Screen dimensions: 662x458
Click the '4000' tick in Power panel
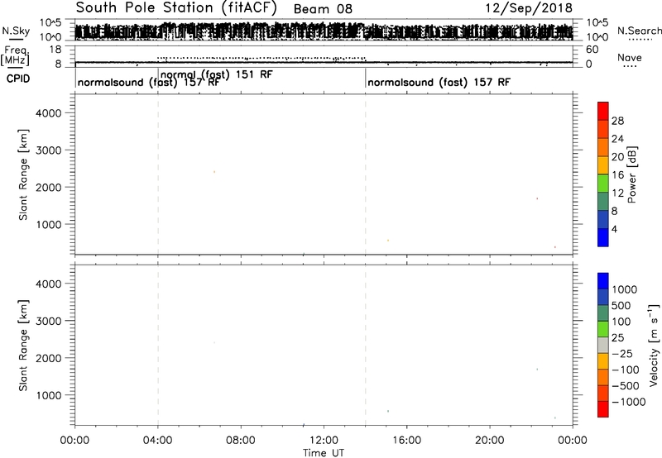tap(49, 113)
